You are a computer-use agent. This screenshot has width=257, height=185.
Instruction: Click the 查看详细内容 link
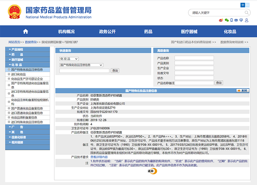click(99, 157)
